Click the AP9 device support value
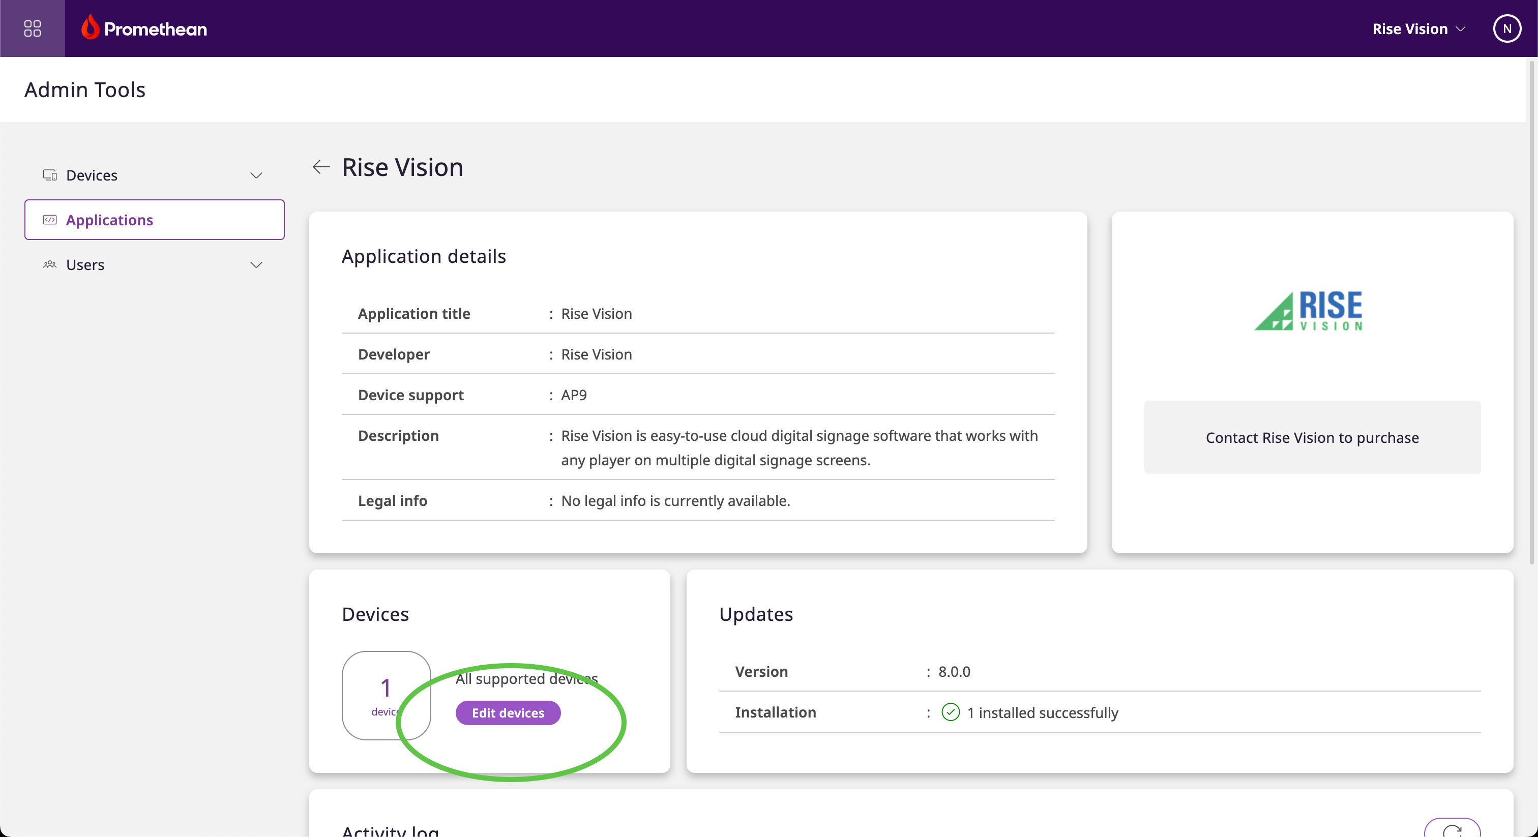This screenshot has height=837, width=1538. 573,395
